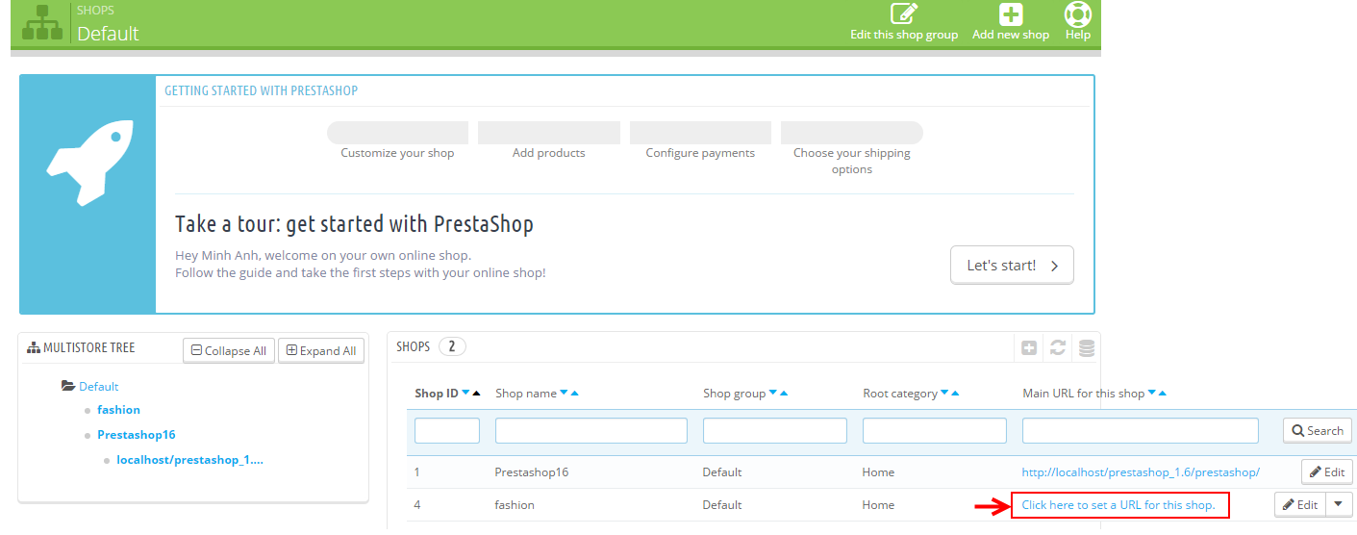Click the Add products progress bar
Viewport: 1357px width, 535px height.
pos(549,133)
